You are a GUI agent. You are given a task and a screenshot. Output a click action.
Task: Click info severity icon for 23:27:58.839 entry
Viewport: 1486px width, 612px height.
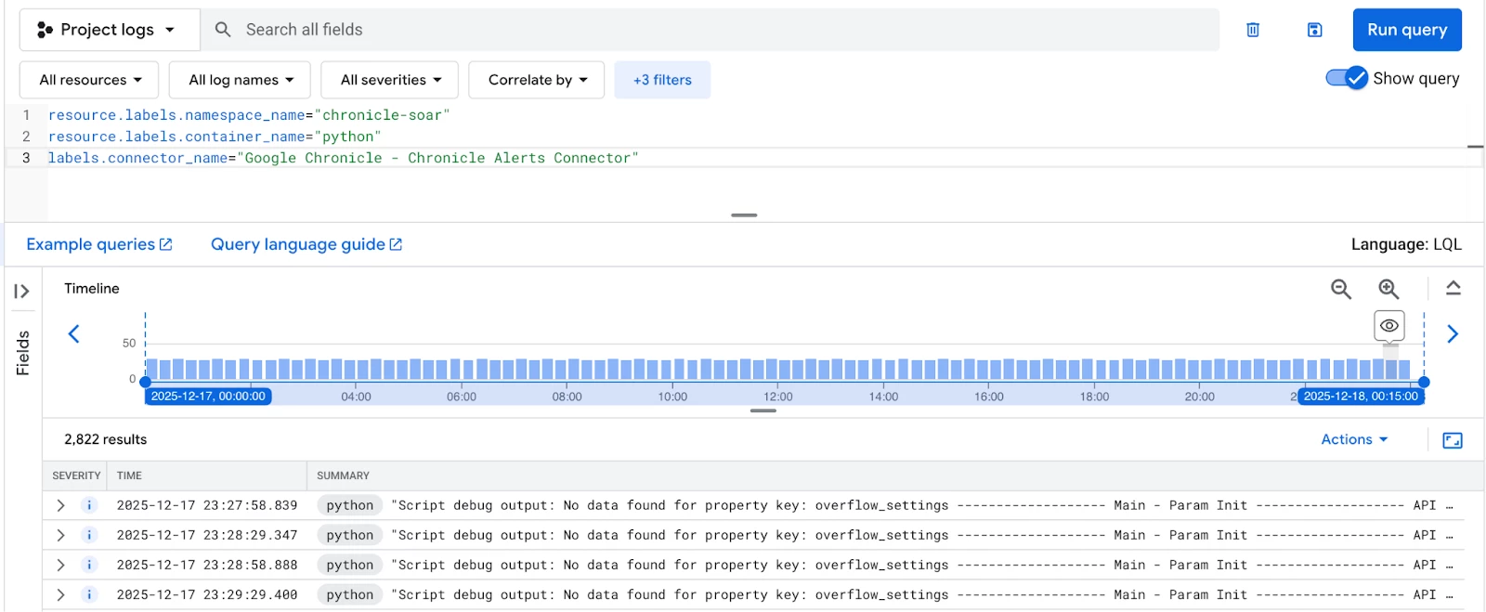coord(89,505)
